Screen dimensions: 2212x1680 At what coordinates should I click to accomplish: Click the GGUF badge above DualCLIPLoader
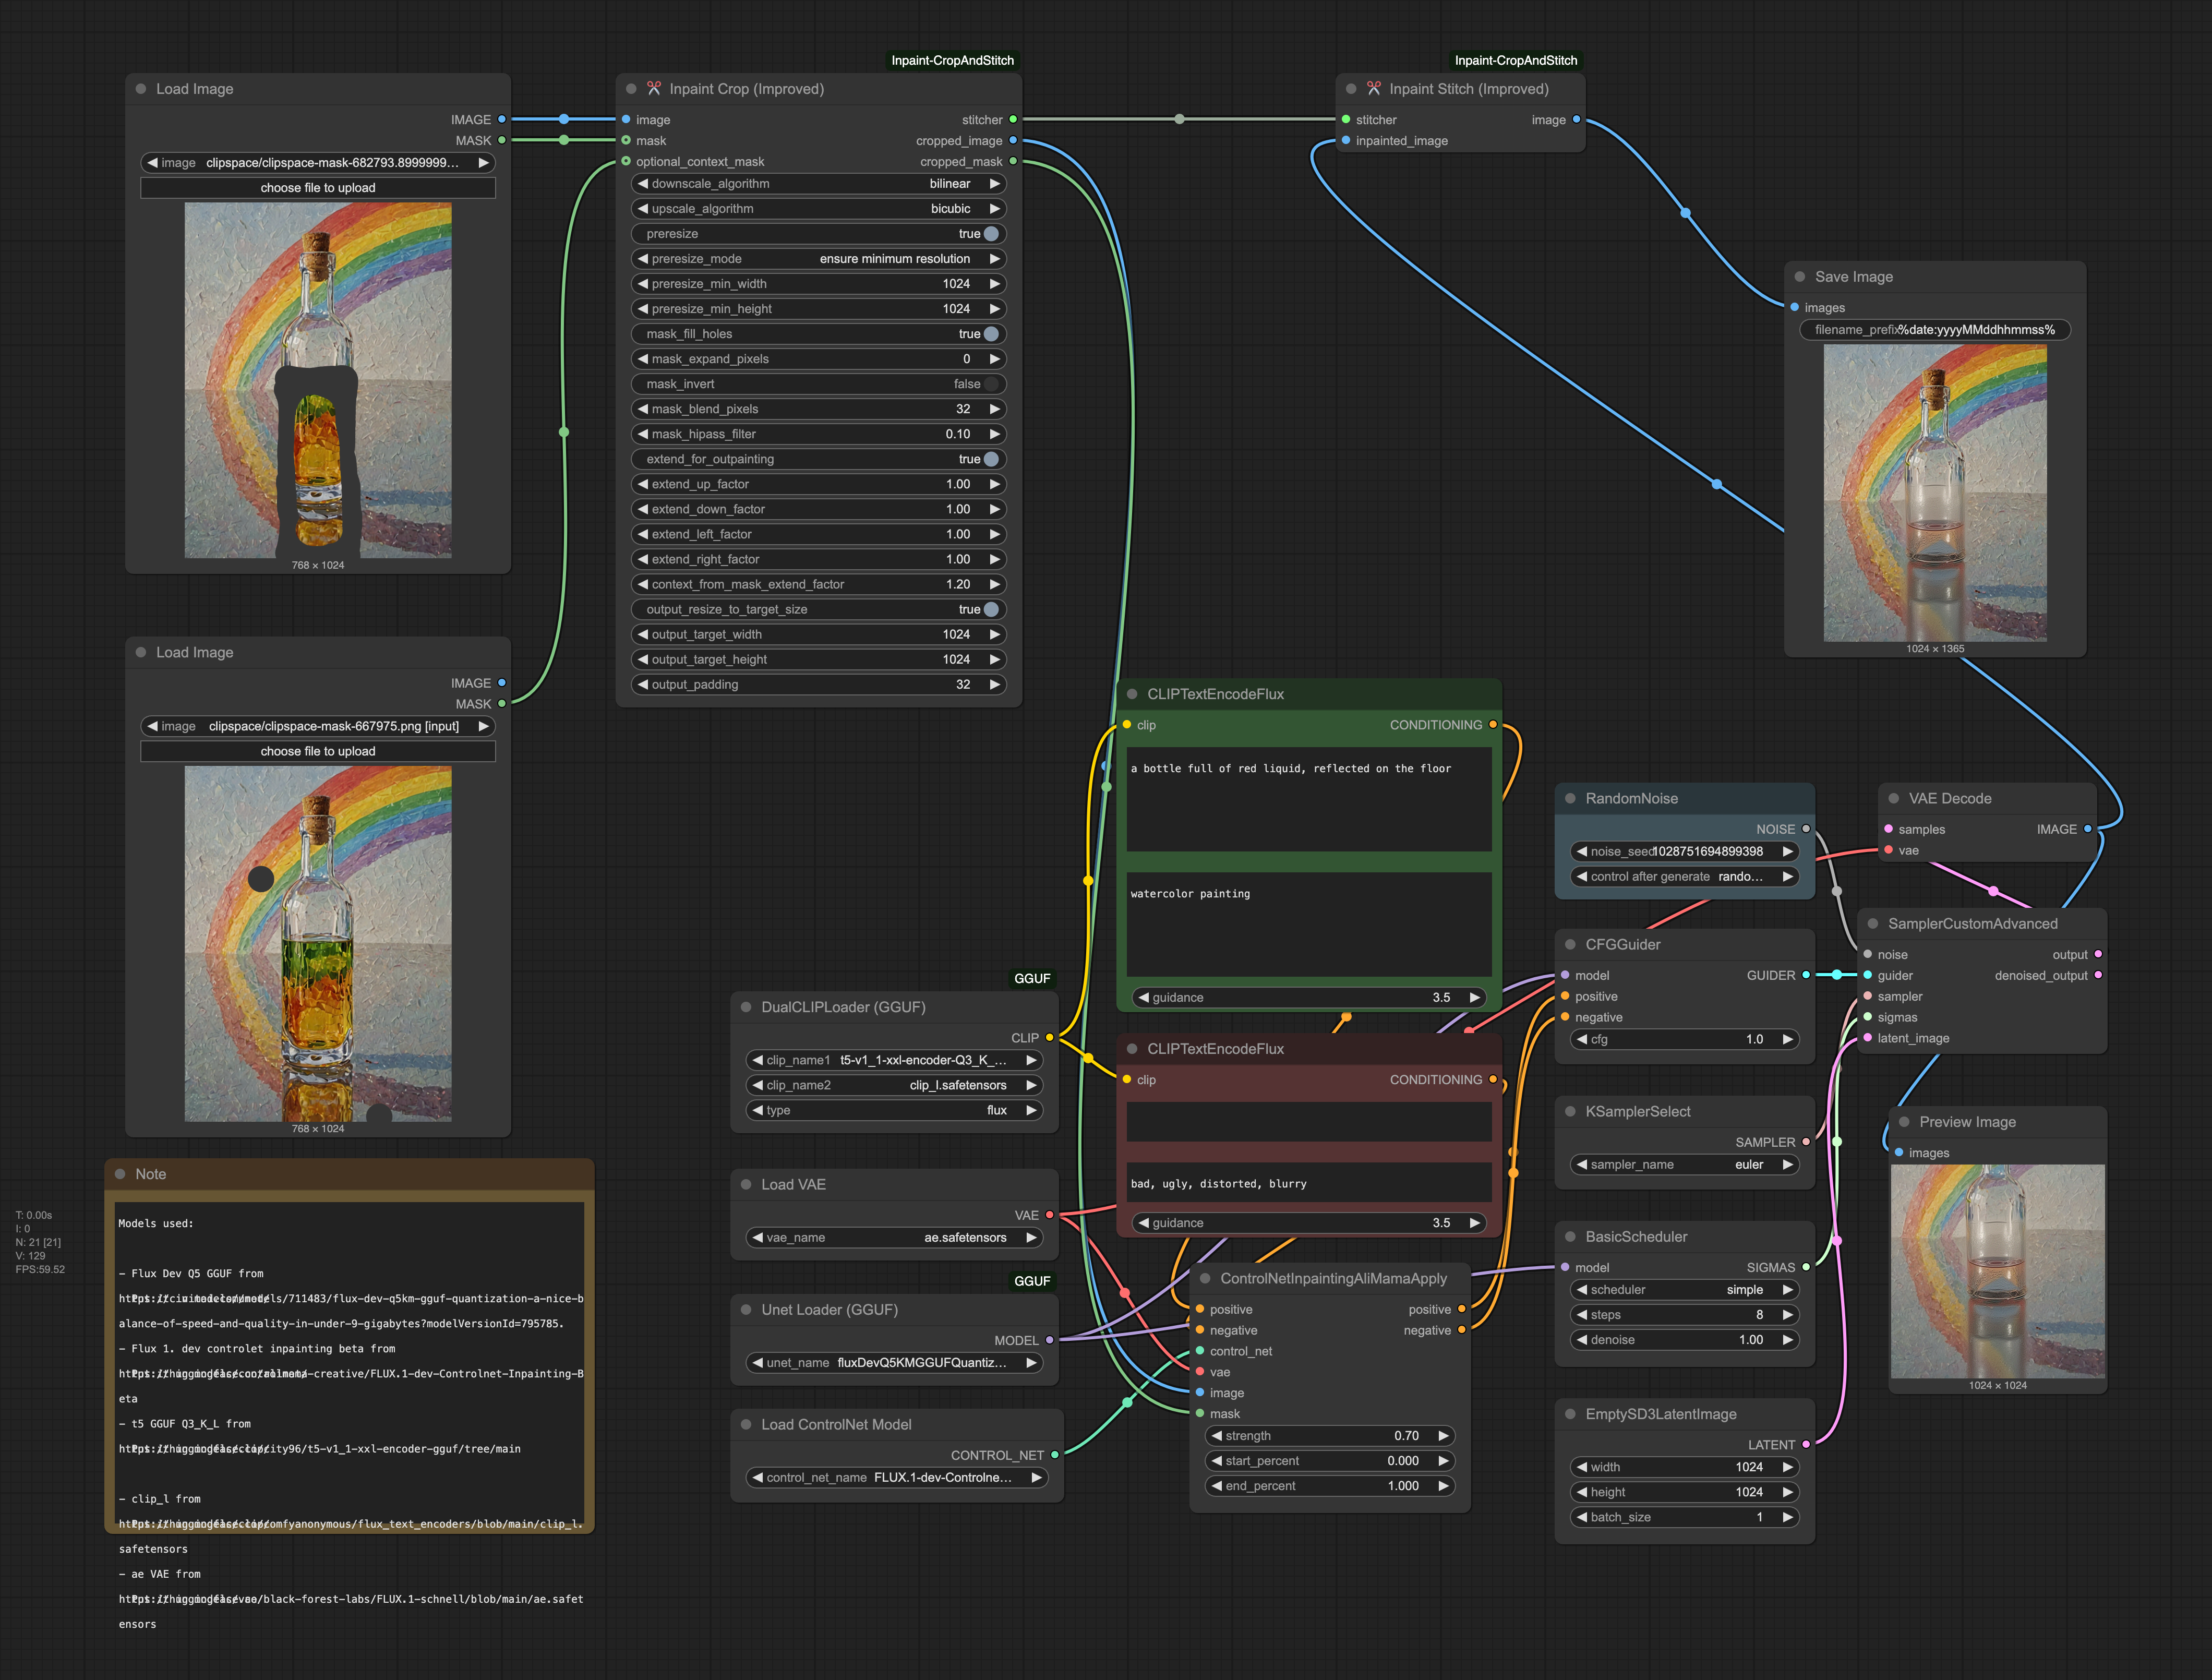point(1032,978)
